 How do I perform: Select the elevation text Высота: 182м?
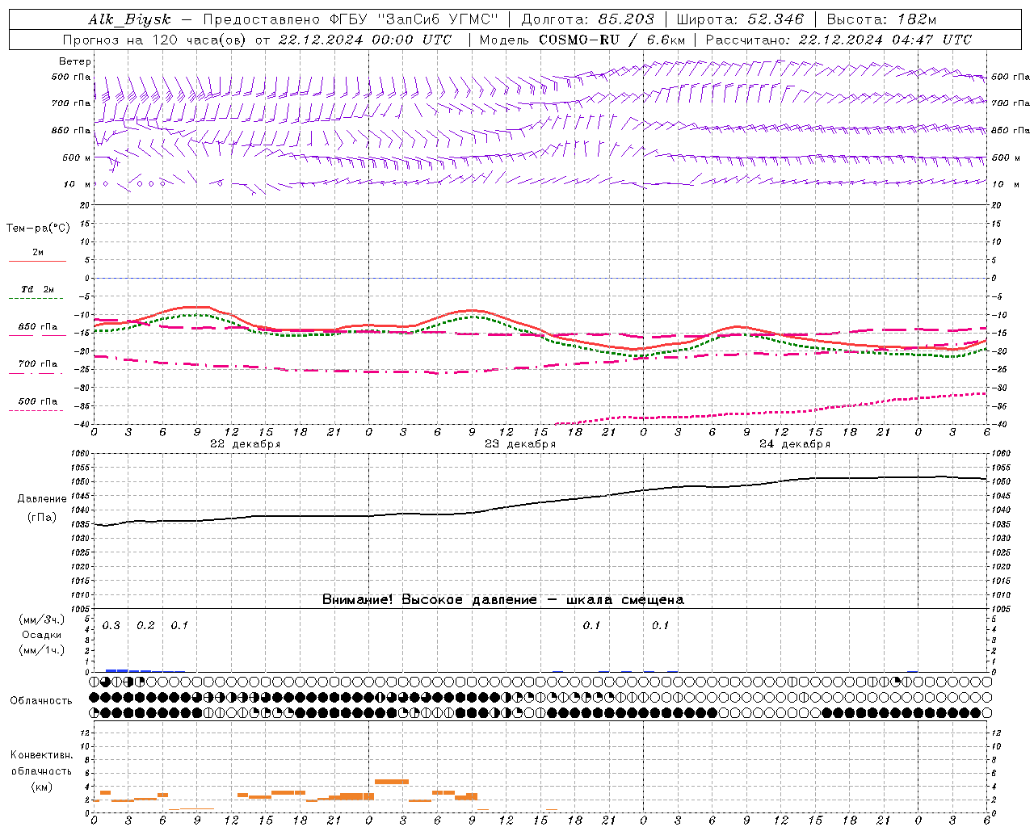[881, 20]
